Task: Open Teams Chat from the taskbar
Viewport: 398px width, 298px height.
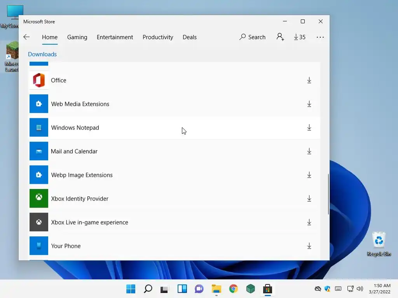Action: pyautogui.click(x=199, y=289)
